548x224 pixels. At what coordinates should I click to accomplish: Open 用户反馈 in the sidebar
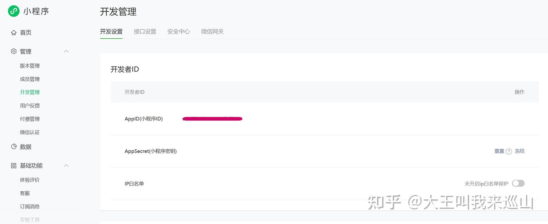[x=30, y=106]
